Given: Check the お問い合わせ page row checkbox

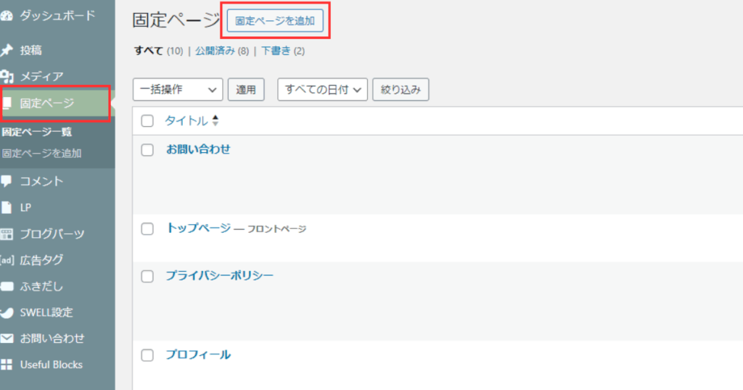Looking at the screenshot, I should [x=147, y=150].
